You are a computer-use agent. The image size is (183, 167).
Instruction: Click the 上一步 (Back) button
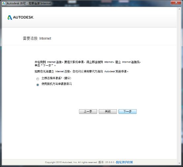(88, 111)
